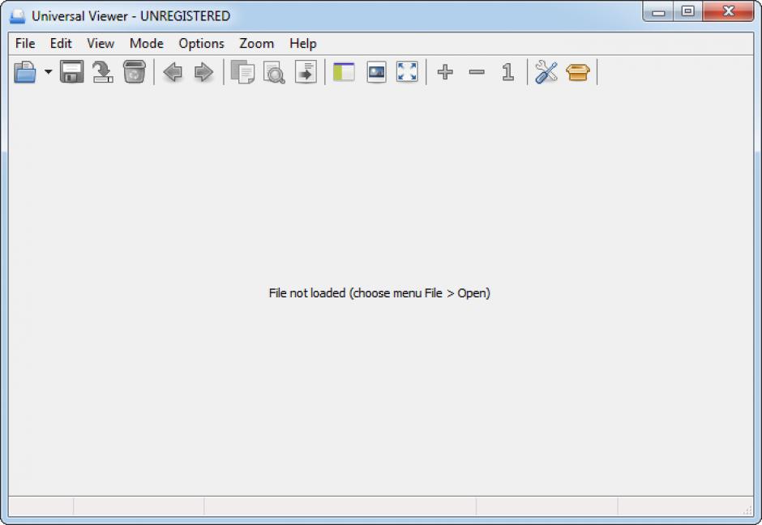Image resolution: width=762 pixels, height=525 pixels.
Task: Click the Go to page arrow icon
Action: [x=306, y=72]
